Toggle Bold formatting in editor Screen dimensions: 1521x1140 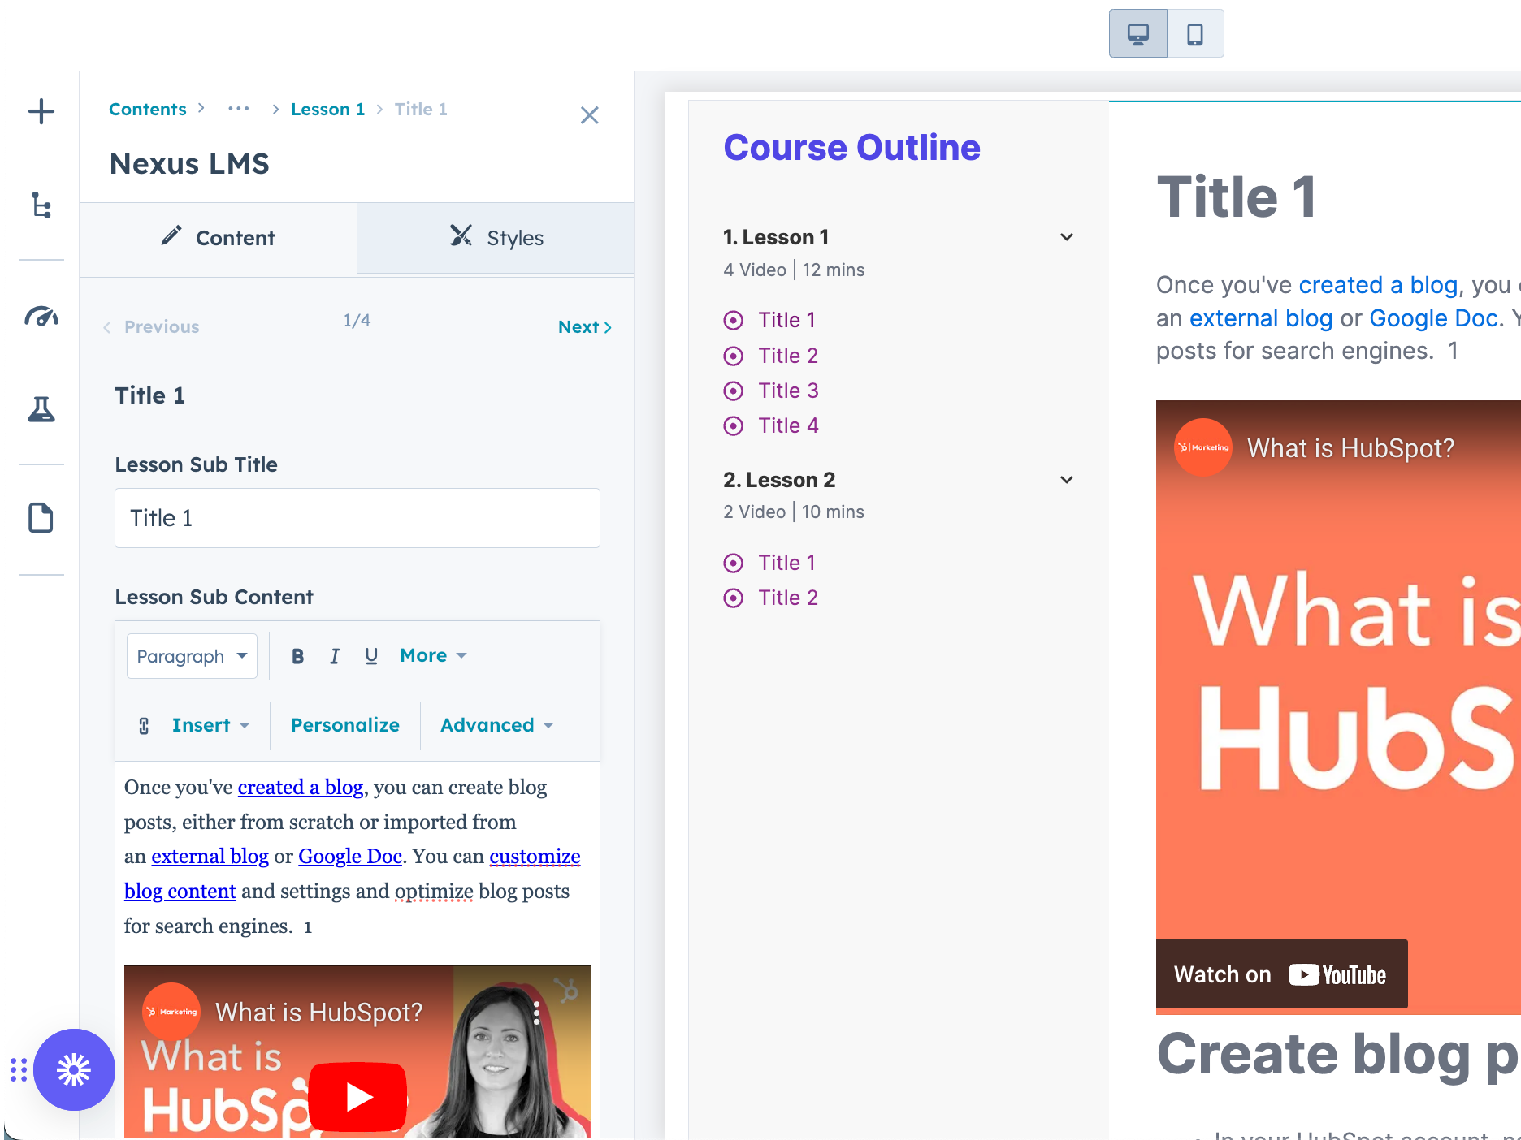click(x=298, y=656)
